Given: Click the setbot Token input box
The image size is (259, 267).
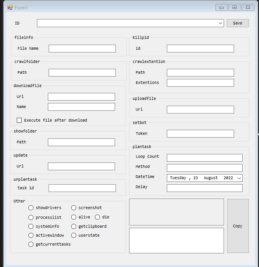Looking at the screenshot, I should (x=200, y=134).
